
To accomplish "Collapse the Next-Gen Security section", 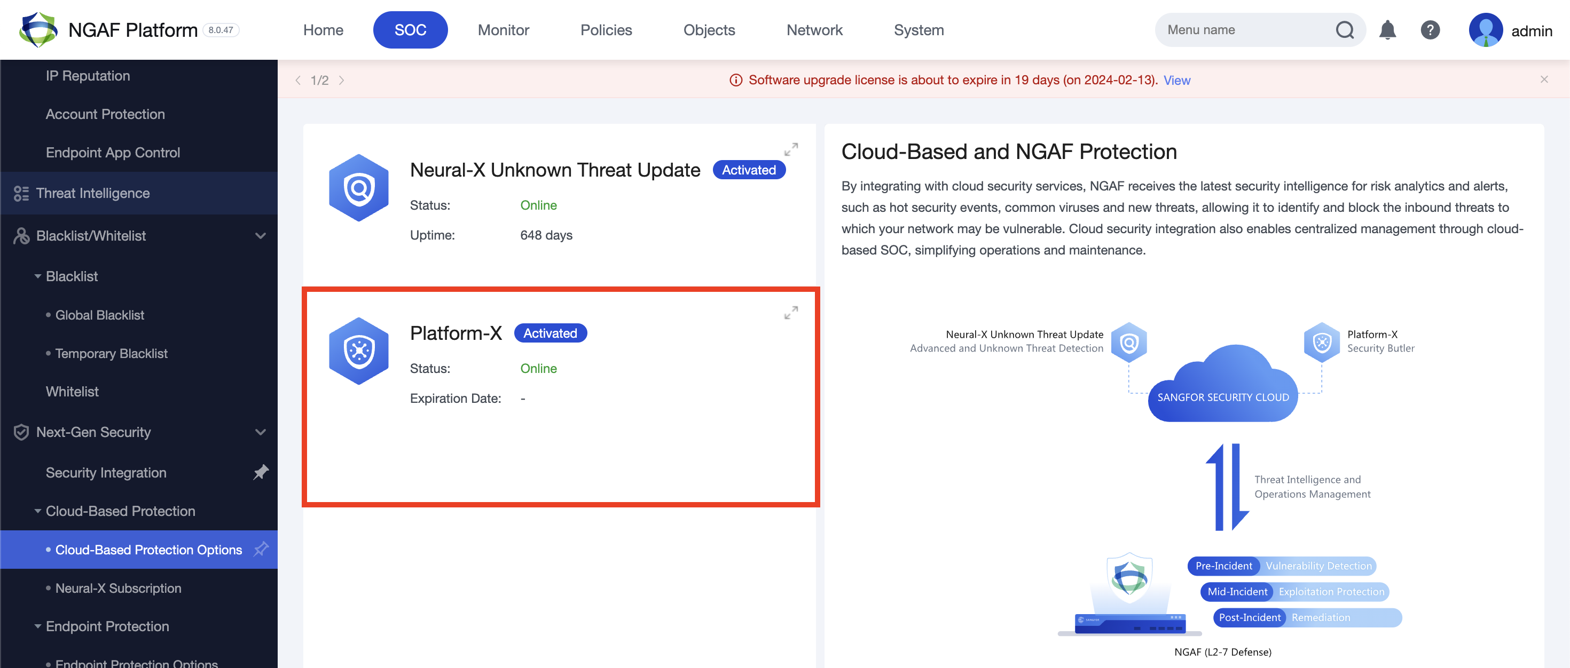I will tap(262, 432).
